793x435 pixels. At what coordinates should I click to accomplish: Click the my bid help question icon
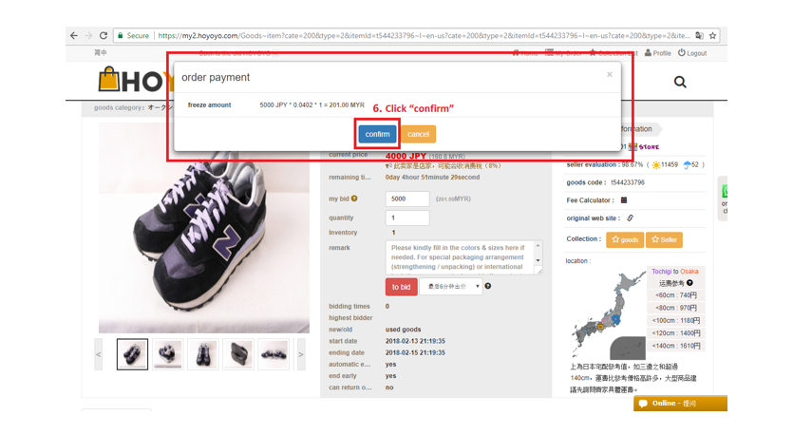pyautogui.click(x=354, y=199)
